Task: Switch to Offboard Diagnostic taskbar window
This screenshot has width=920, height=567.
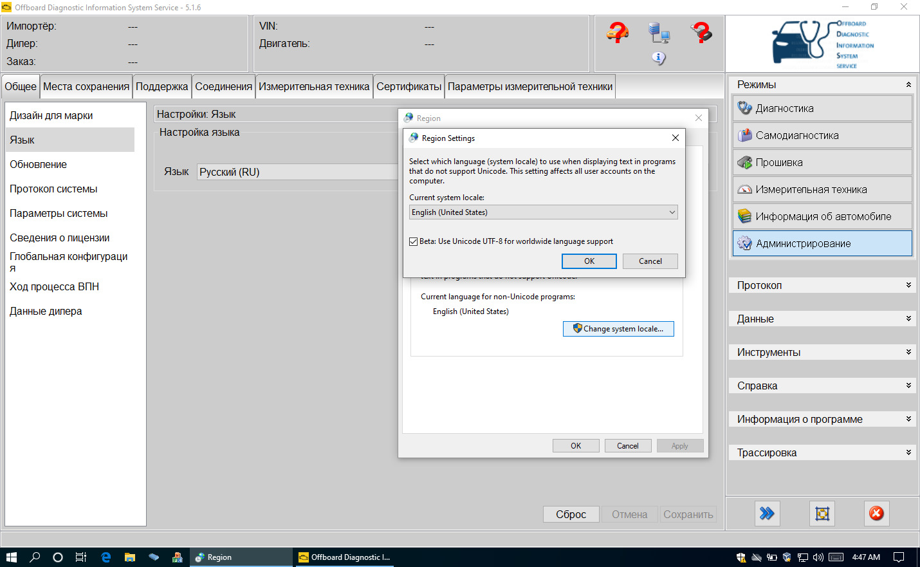Action: [x=344, y=557]
